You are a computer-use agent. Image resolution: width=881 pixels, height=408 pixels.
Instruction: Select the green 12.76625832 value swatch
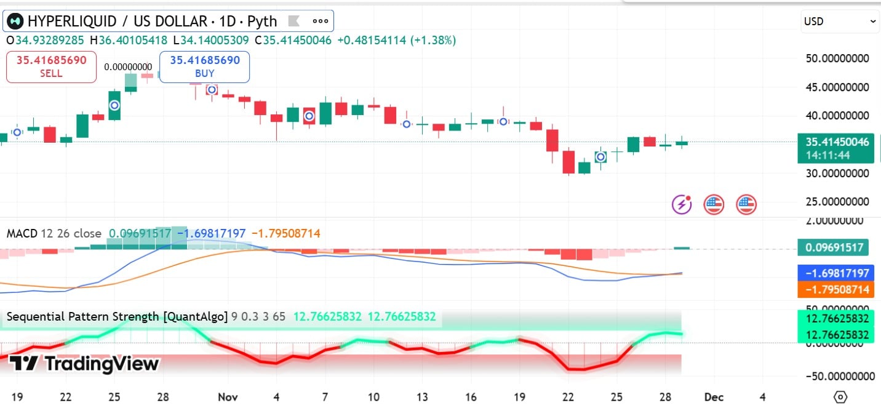pos(836,319)
